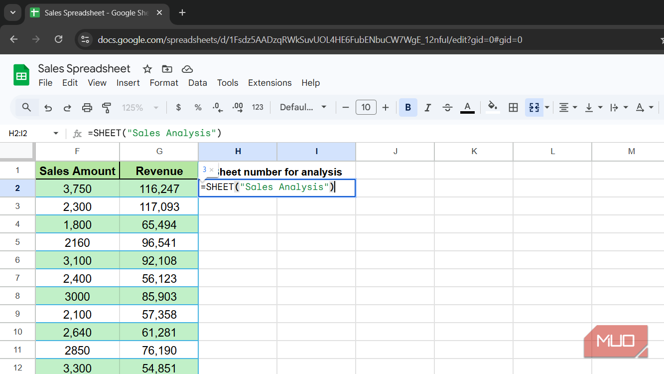Increase the font size

pos(386,107)
